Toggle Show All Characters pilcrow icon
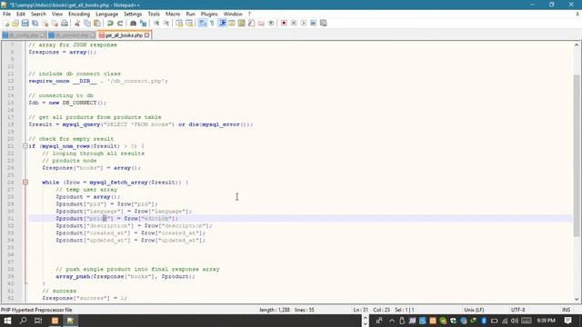The height and width of the screenshot is (327, 582). click(x=212, y=23)
